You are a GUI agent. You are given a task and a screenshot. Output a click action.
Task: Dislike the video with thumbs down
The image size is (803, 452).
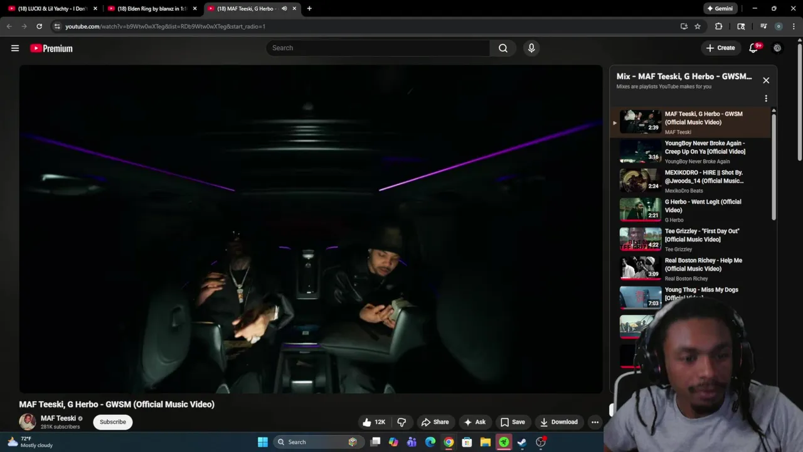pyautogui.click(x=401, y=422)
